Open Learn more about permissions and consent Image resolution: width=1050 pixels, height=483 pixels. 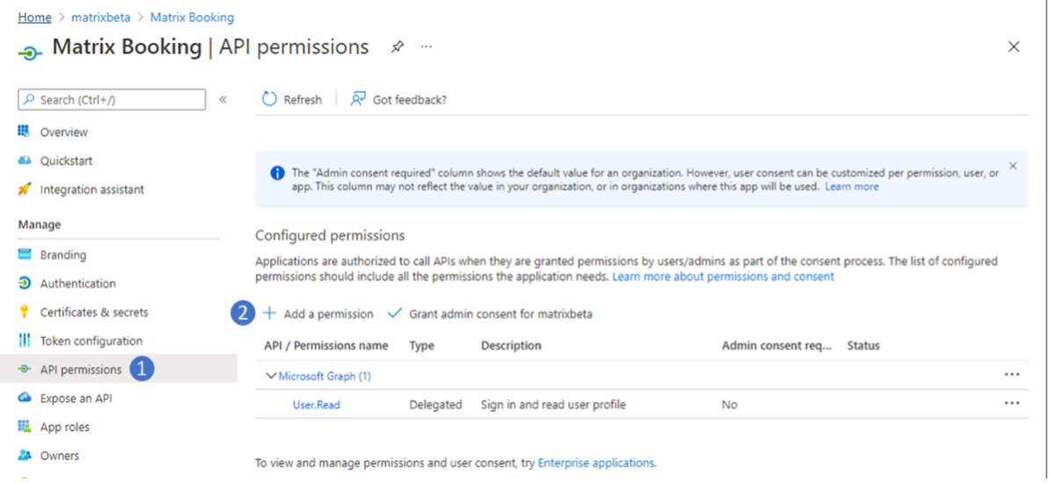(x=723, y=277)
